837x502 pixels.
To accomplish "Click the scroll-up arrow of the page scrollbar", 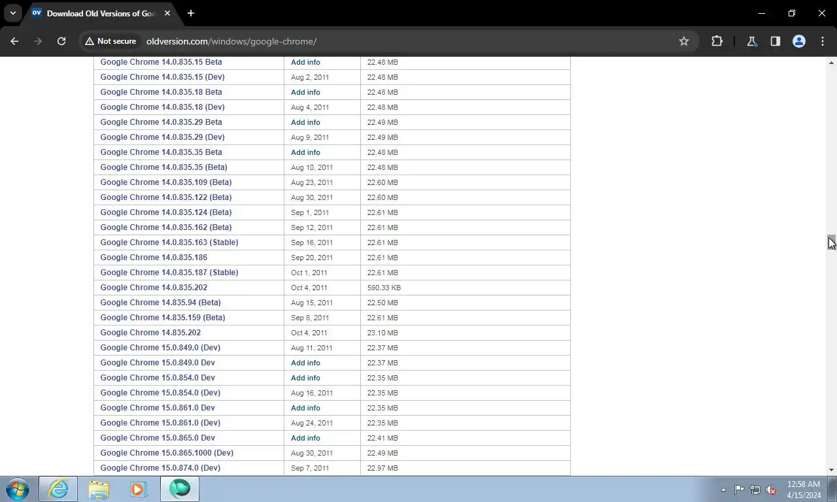I will (x=832, y=63).
